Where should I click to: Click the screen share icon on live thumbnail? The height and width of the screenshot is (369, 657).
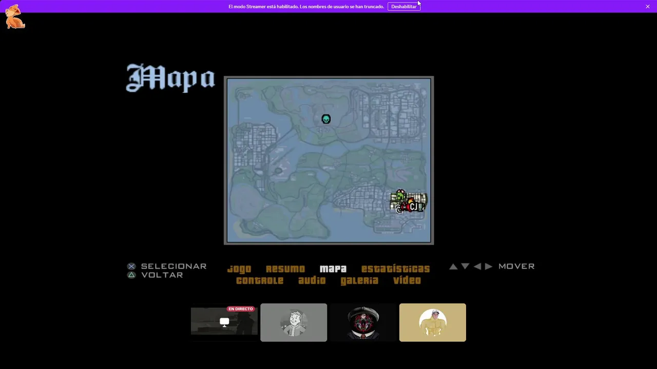click(x=224, y=322)
